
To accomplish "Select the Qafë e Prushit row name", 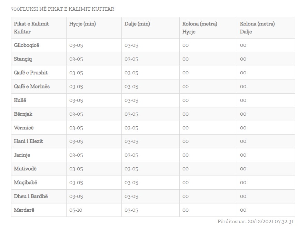I will [x=31, y=73].
